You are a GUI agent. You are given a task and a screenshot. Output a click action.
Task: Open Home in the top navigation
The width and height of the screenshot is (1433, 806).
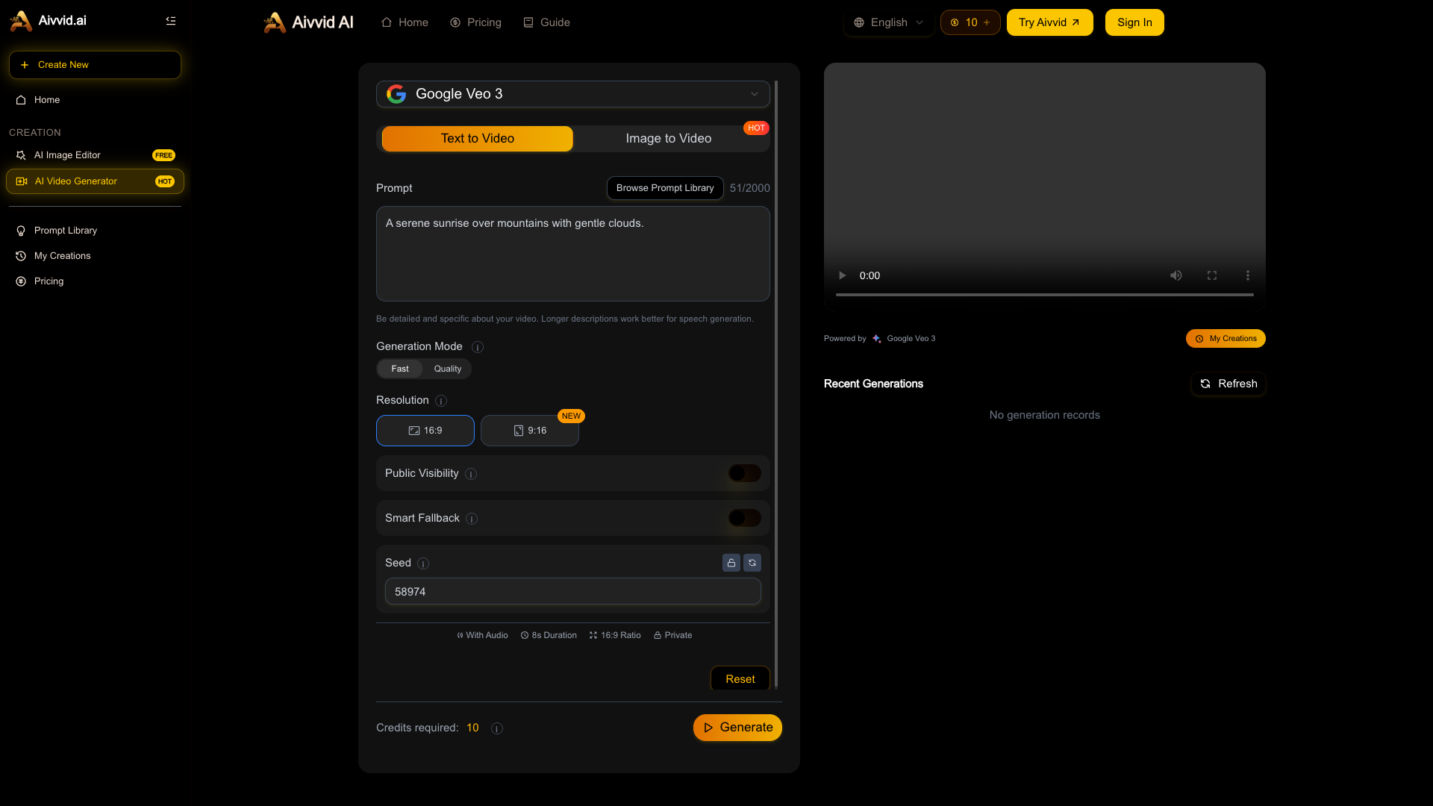(x=405, y=22)
